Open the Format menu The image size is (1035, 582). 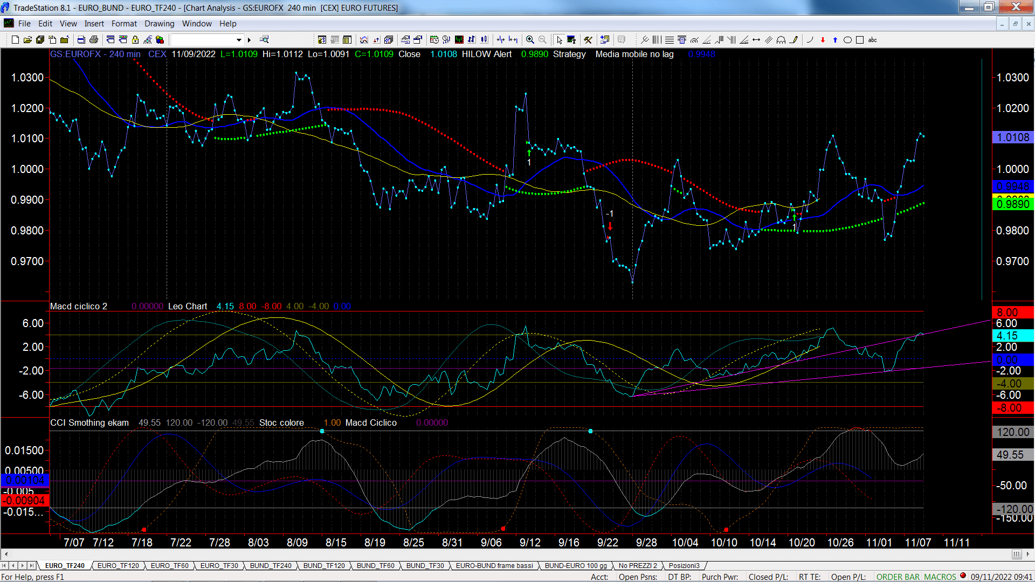[x=124, y=23]
